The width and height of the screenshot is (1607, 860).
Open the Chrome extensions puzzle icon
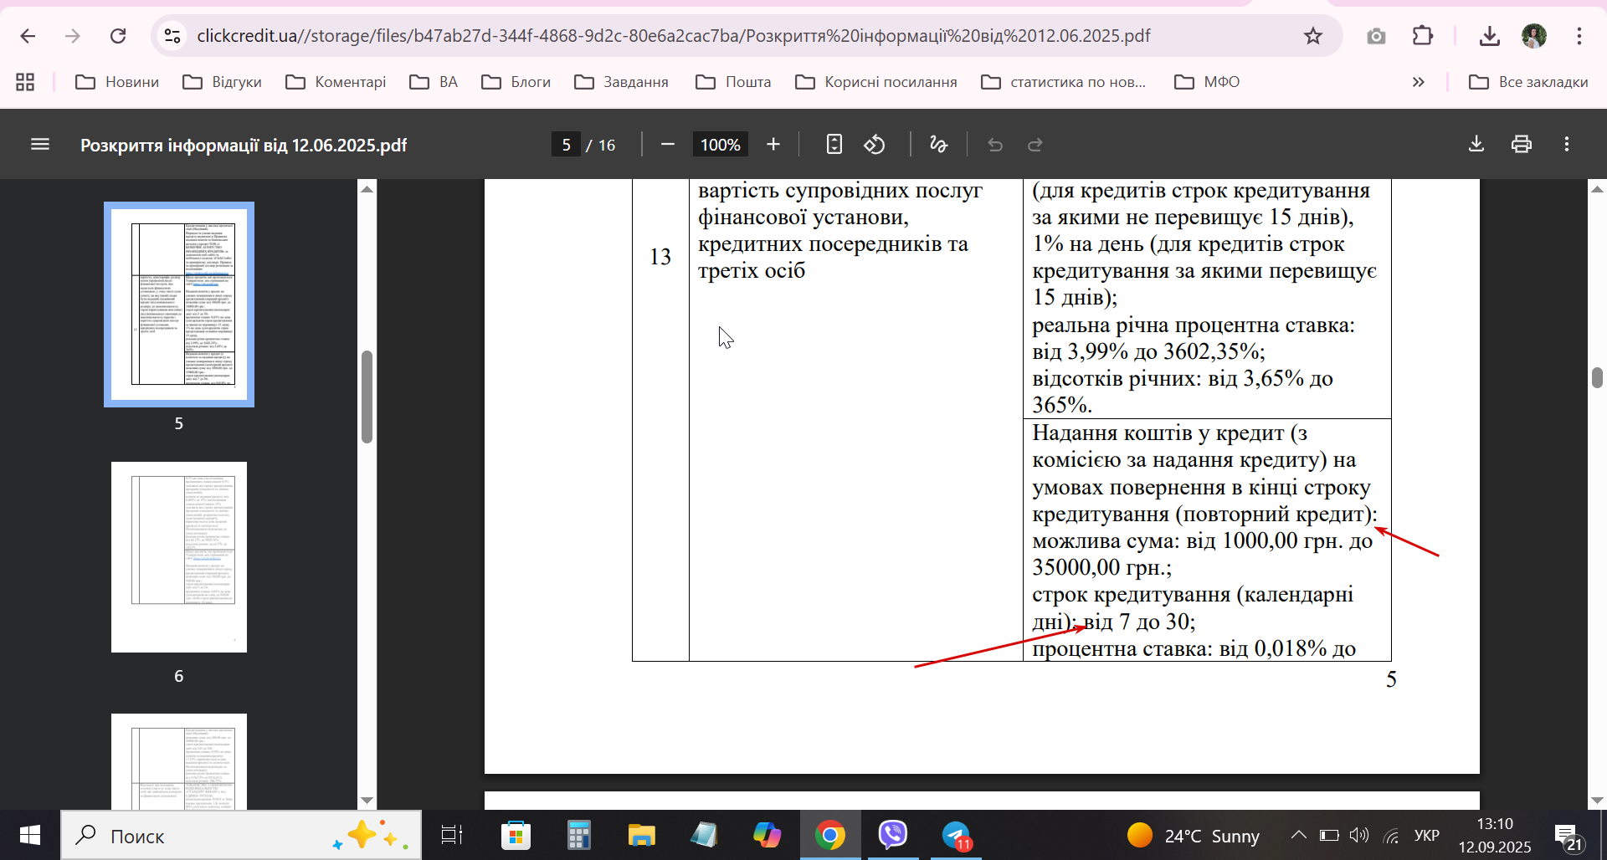pos(1422,36)
